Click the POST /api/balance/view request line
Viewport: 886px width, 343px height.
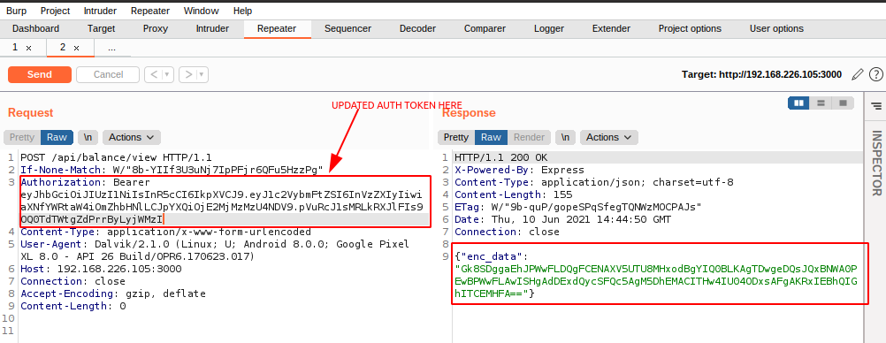coord(116,157)
